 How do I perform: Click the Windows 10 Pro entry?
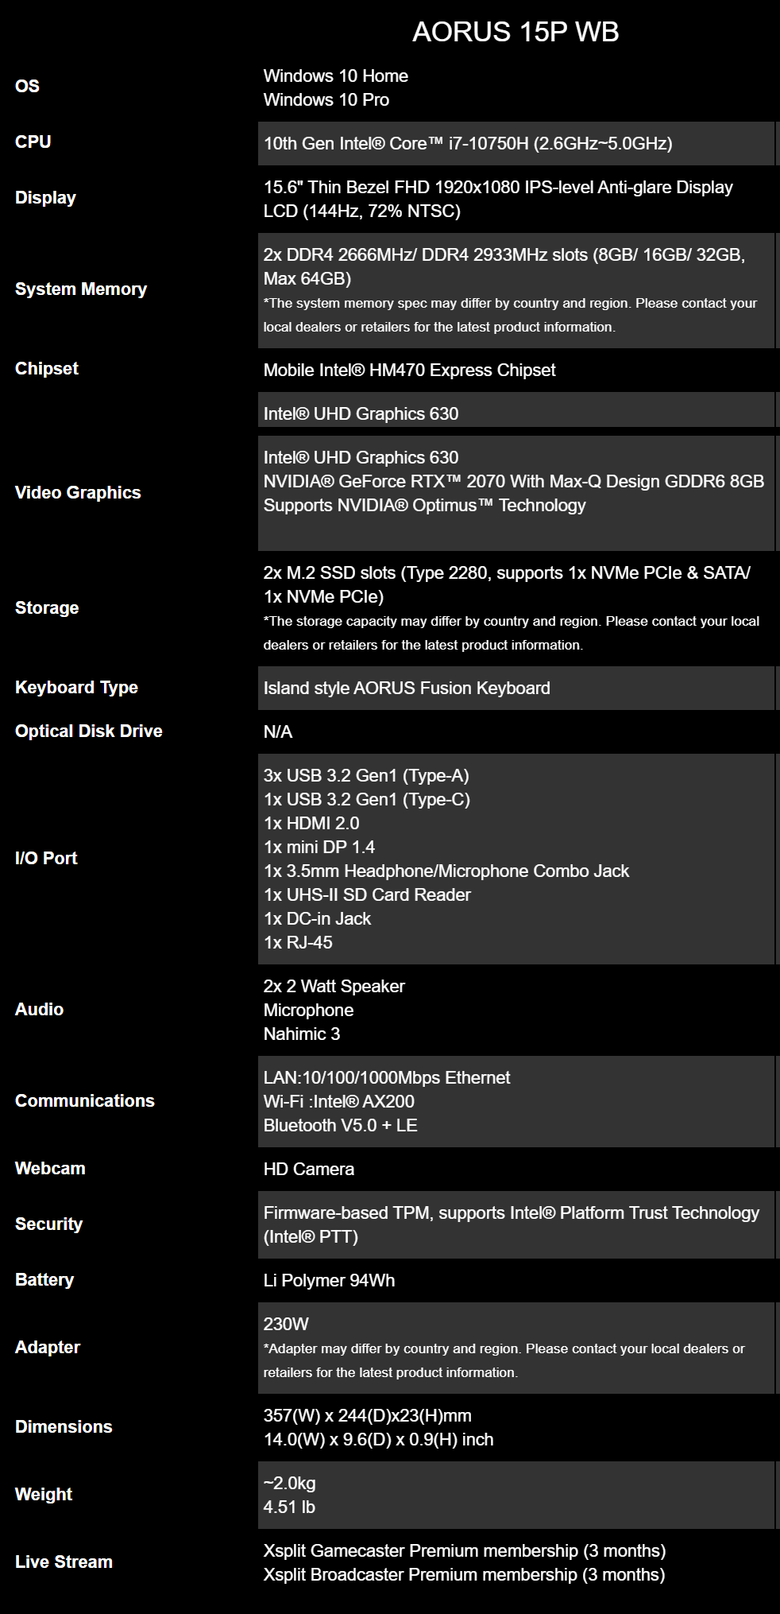click(326, 100)
